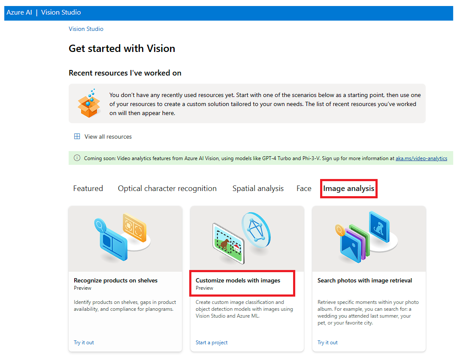Click the Preview label under Customize models
454x358 pixels.
[x=204, y=288]
